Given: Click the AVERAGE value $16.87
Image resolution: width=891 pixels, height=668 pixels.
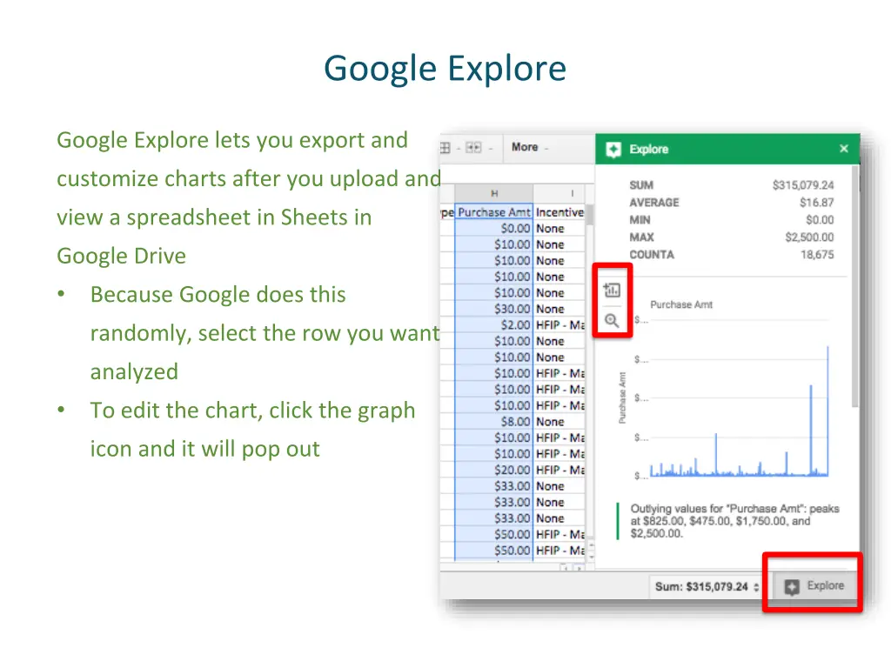Looking at the screenshot, I should tap(816, 202).
